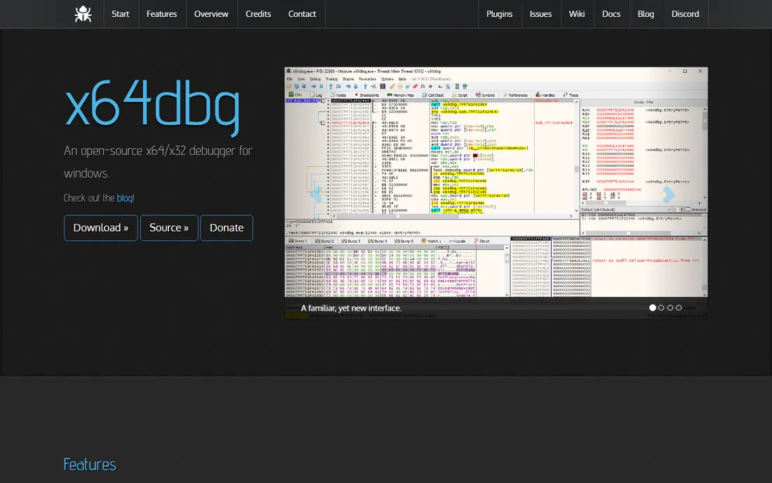Open the Plugins link in navbar
772x483 pixels.
point(499,14)
